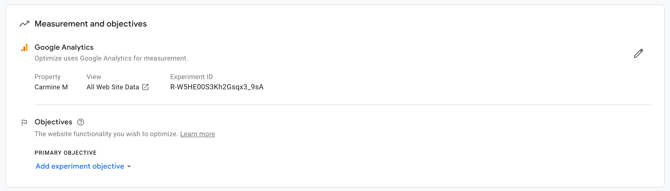670x191 pixels.
Task: Click the Google Analytics section title
Action: pyautogui.click(x=64, y=47)
